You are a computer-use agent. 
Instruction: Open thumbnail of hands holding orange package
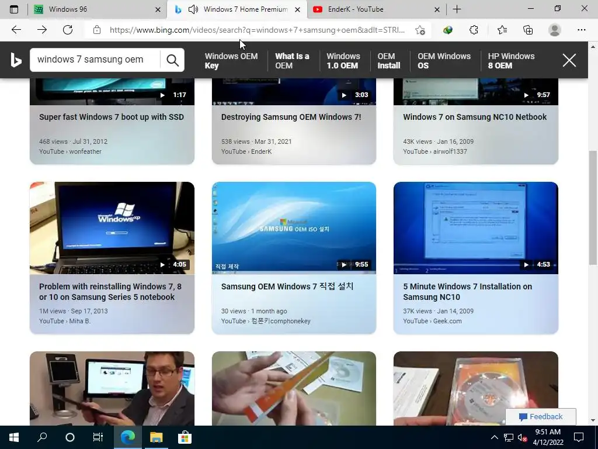[x=294, y=388]
